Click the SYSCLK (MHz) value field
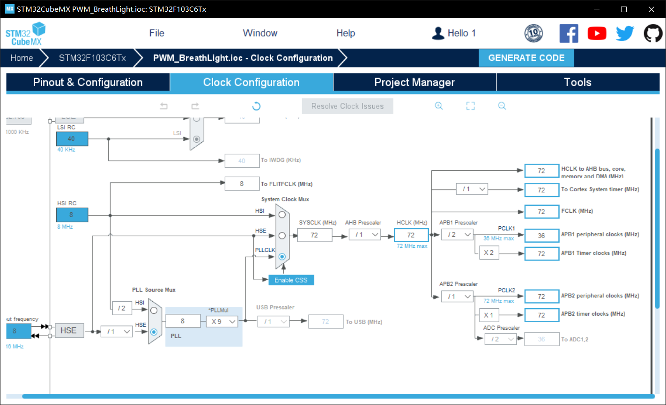The height and width of the screenshot is (405, 666). pyautogui.click(x=315, y=235)
